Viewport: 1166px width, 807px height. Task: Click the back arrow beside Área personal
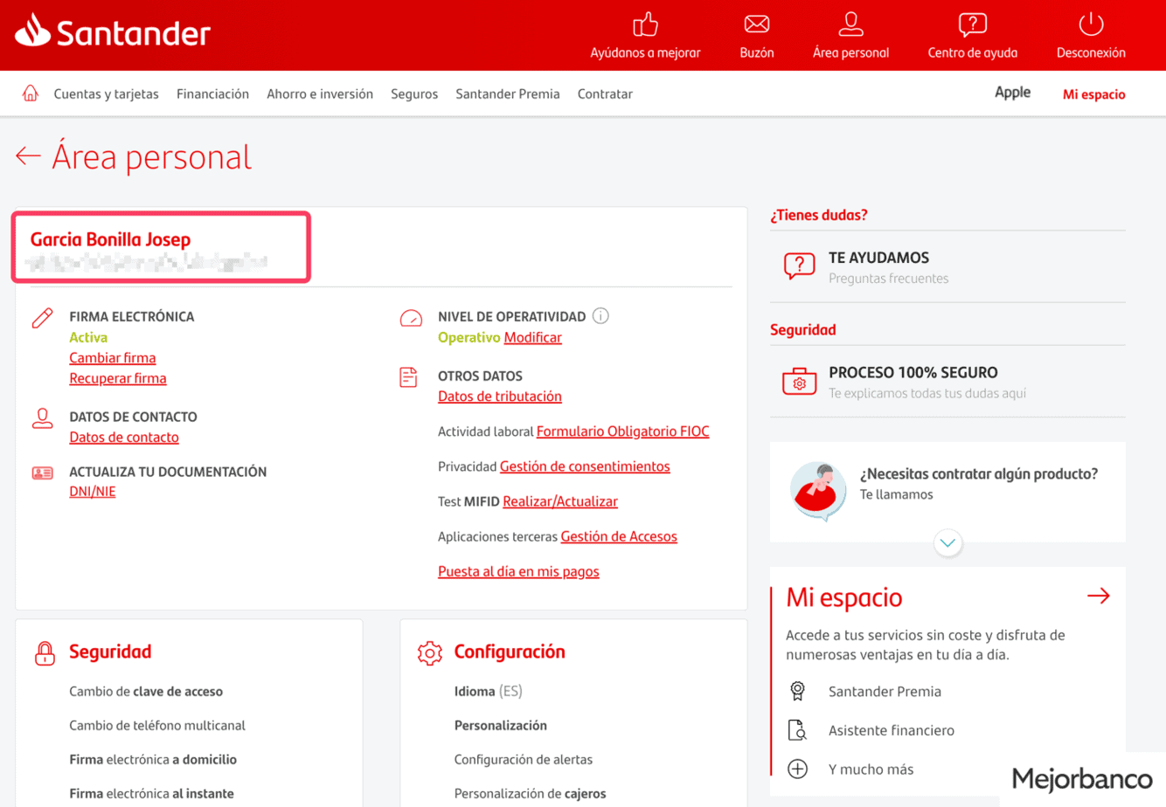(28, 156)
